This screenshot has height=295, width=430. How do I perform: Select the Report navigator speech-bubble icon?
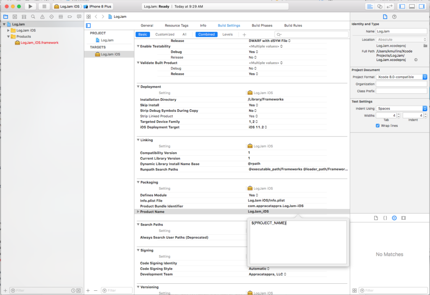(x=79, y=16)
